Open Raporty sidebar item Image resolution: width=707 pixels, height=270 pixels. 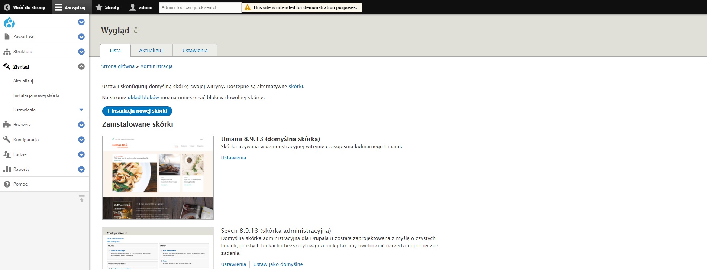pos(21,169)
